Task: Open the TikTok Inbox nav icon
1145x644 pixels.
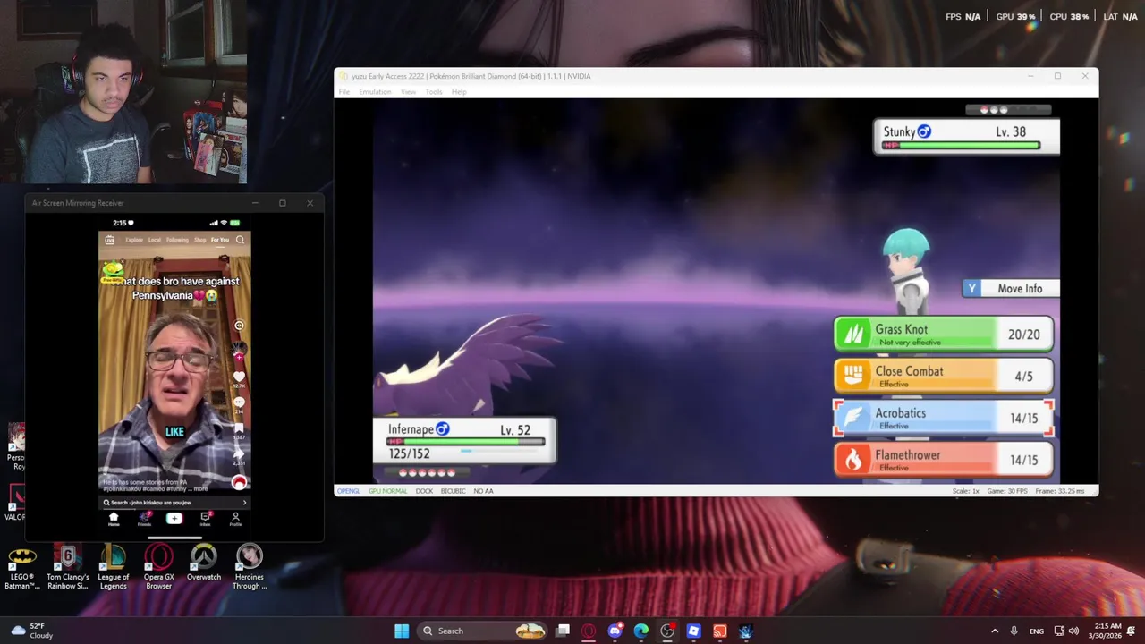Action: pos(205,519)
